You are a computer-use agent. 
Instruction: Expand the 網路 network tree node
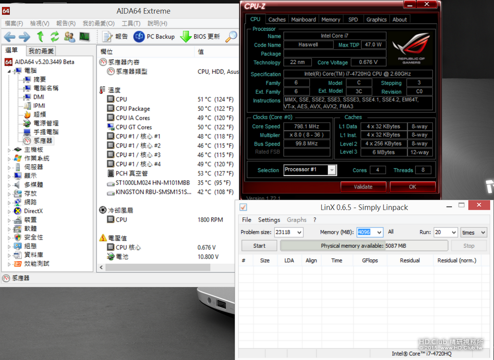(x=9, y=203)
